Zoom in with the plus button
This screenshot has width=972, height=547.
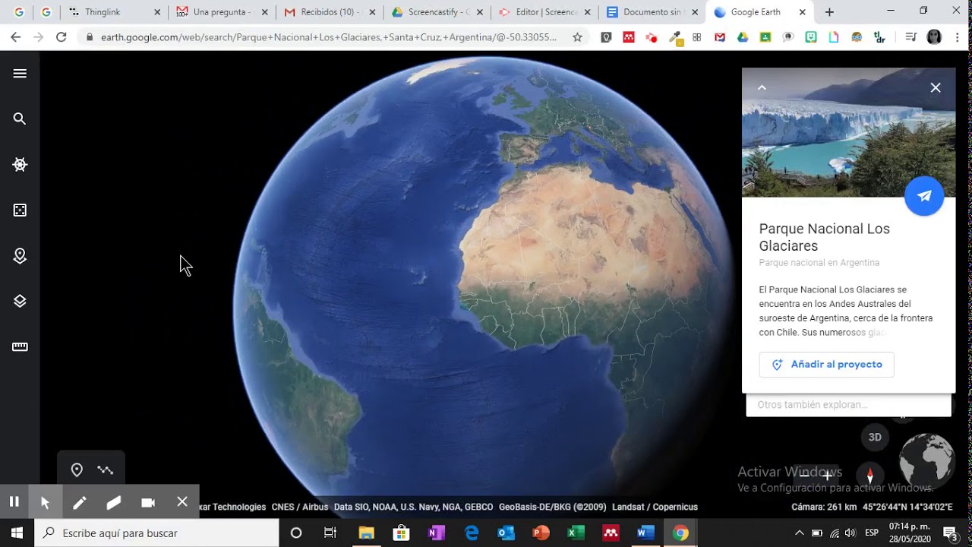point(828,476)
